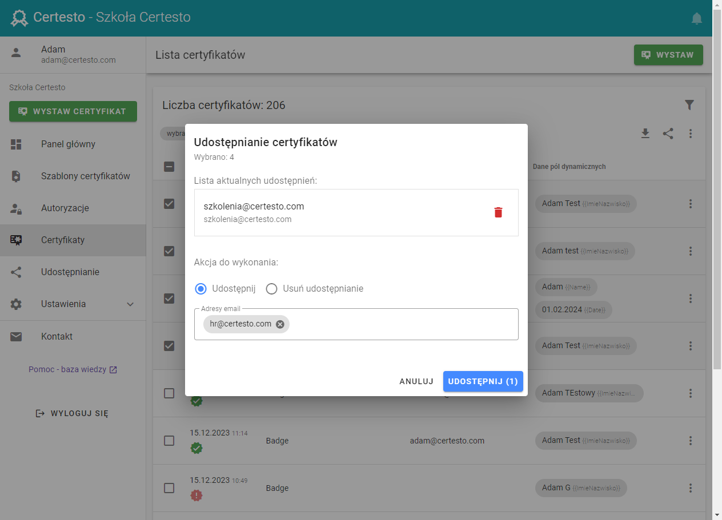Open the Pomoc - baza wiedzy link
This screenshot has height=520, width=722.
(x=73, y=369)
